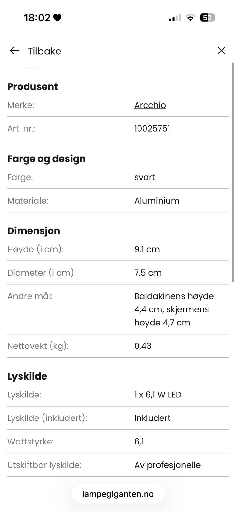This screenshot has width=236, height=512.
Task: Tap the Produsent section heading
Action: (33, 86)
